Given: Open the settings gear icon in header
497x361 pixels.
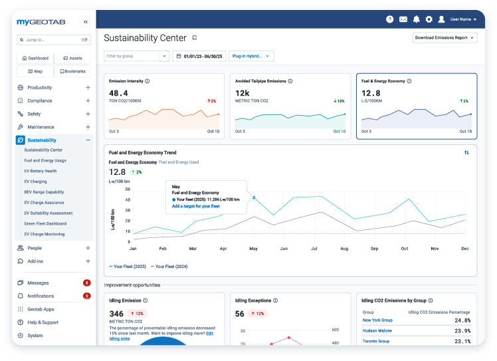Looking at the screenshot, I should tap(429, 19).
